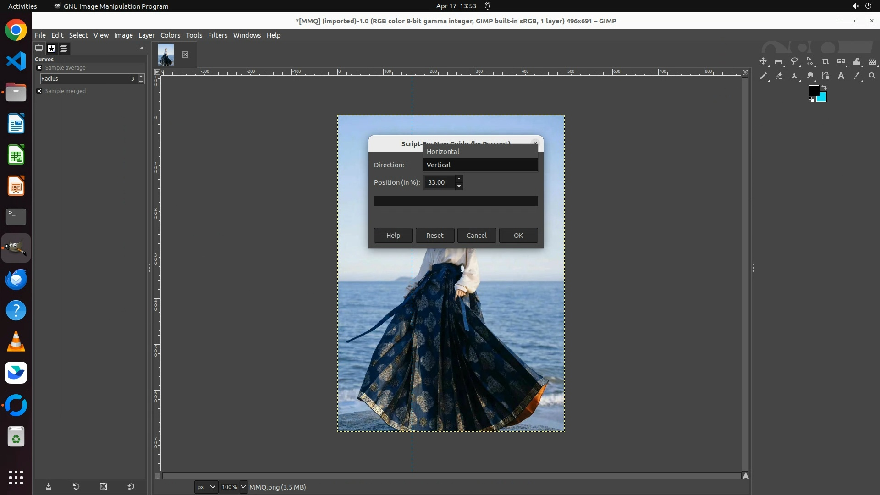The height and width of the screenshot is (495, 880).
Task: Toggle the Sample merged checkbox
Action: tap(39, 91)
